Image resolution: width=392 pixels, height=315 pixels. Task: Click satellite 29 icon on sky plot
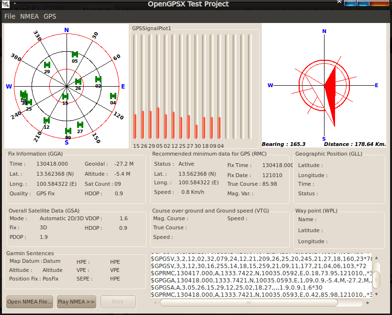(47, 65)
